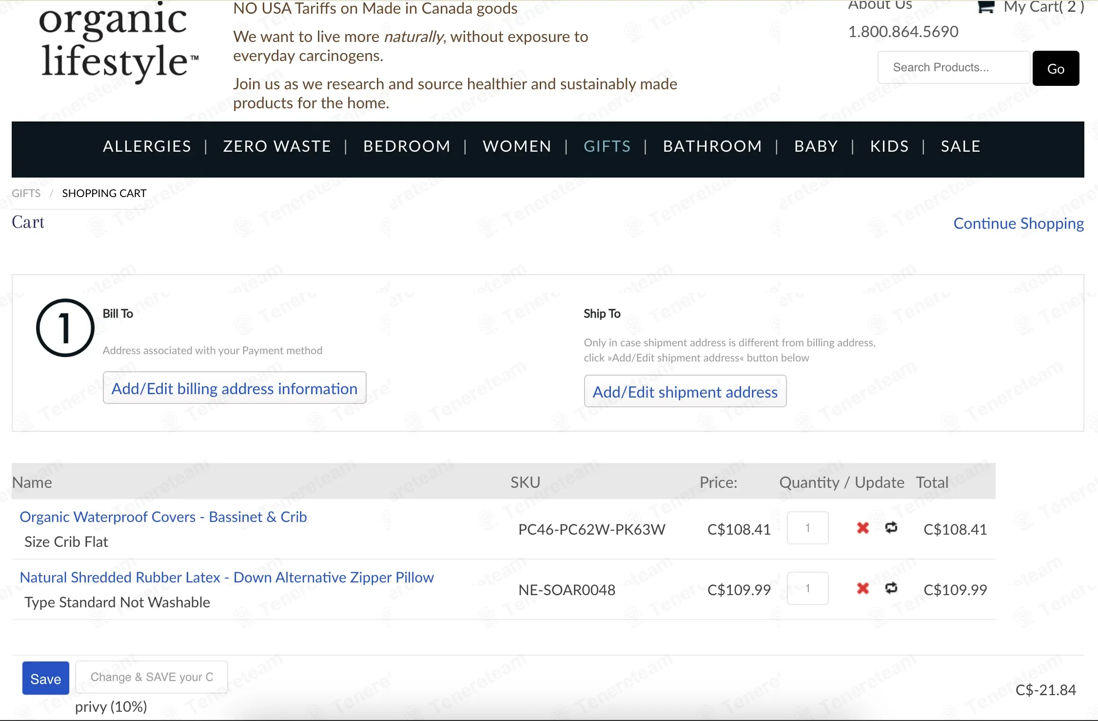The height and width of the screenshot is (721, 1098).
Task: Open the SALE menu
Action: pos(961,146)
